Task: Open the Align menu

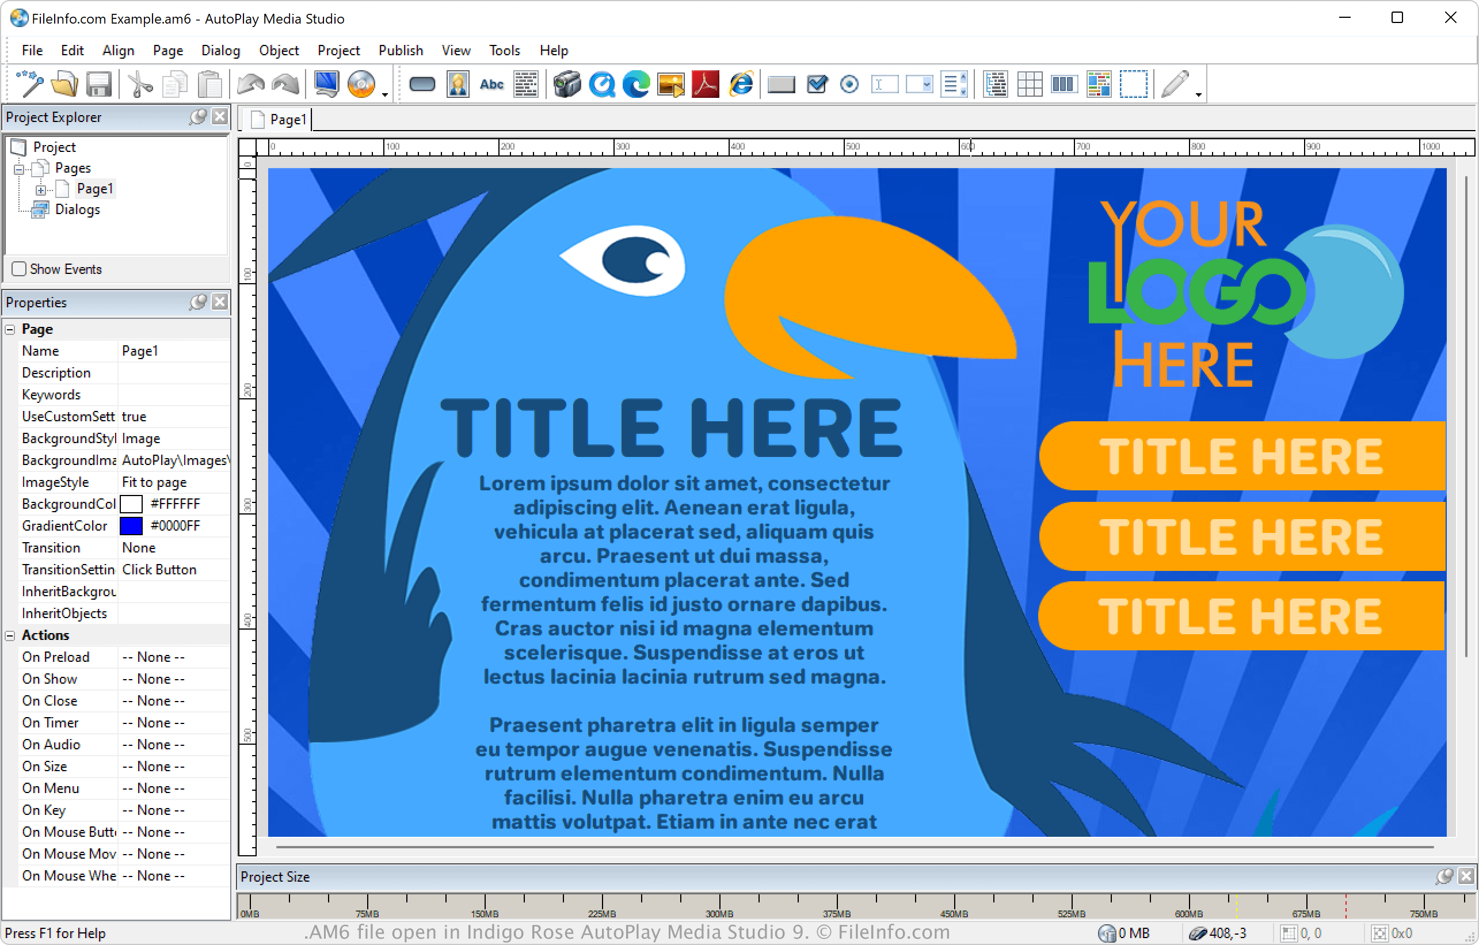Action: tap(118, 51)
